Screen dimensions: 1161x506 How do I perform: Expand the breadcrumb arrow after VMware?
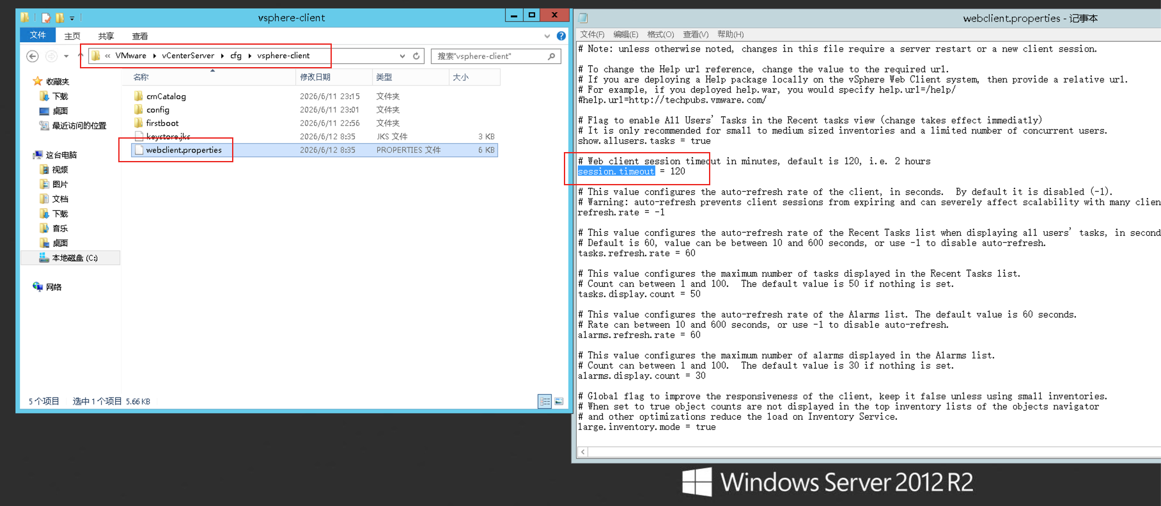tap(154, 56)
